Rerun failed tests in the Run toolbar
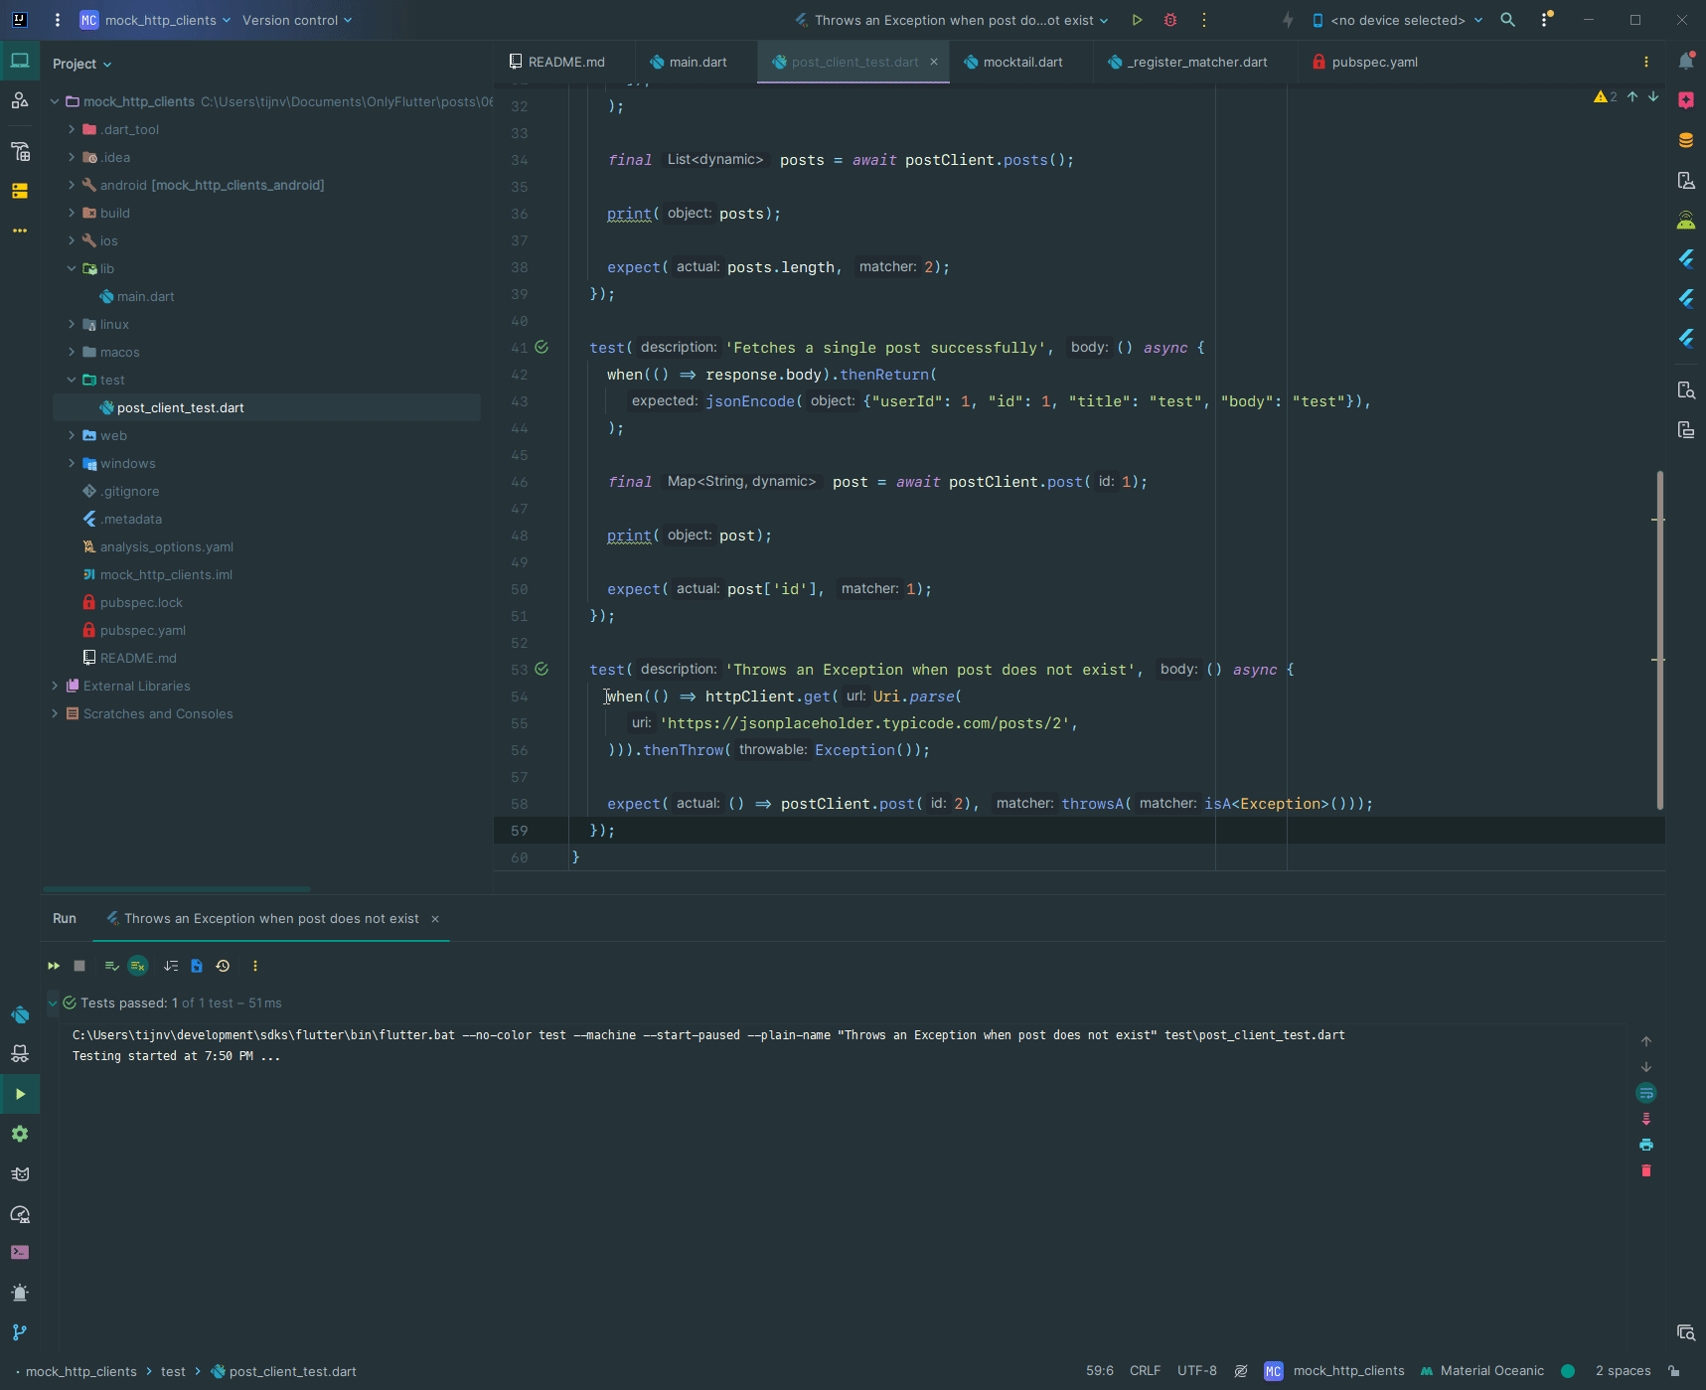The height and width of the screenshot is (1390, 1706). click(x=54, y=966)
